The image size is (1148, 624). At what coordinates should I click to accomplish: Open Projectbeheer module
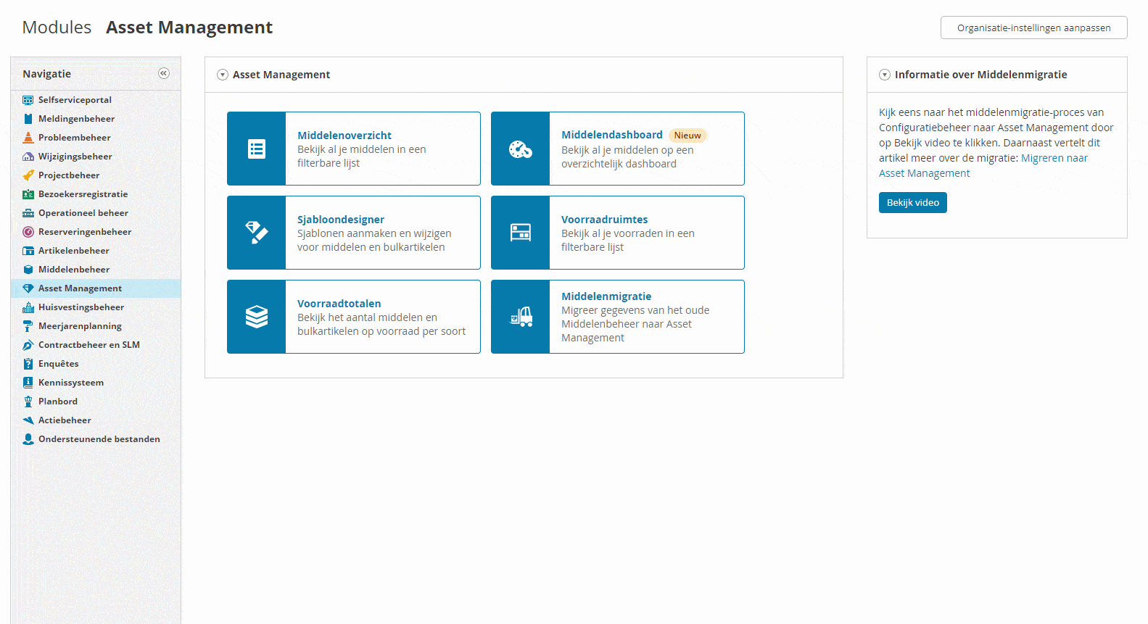click(69, 175)
